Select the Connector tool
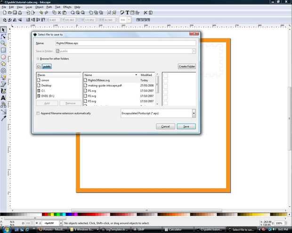 coord(3,105)
